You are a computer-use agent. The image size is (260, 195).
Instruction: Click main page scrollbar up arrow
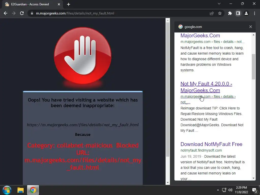click(x=168, y=20)
